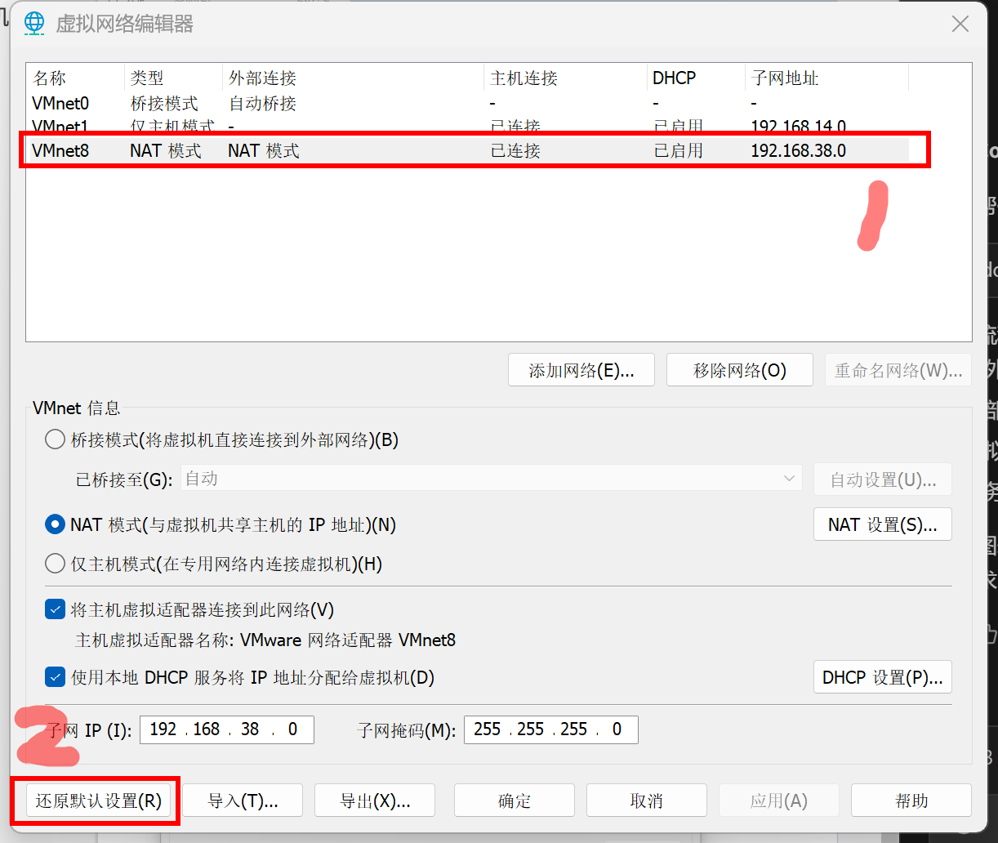Click 还原默认设置(R) button
This screenshot has height=843, width=998.
click(99, 801)
